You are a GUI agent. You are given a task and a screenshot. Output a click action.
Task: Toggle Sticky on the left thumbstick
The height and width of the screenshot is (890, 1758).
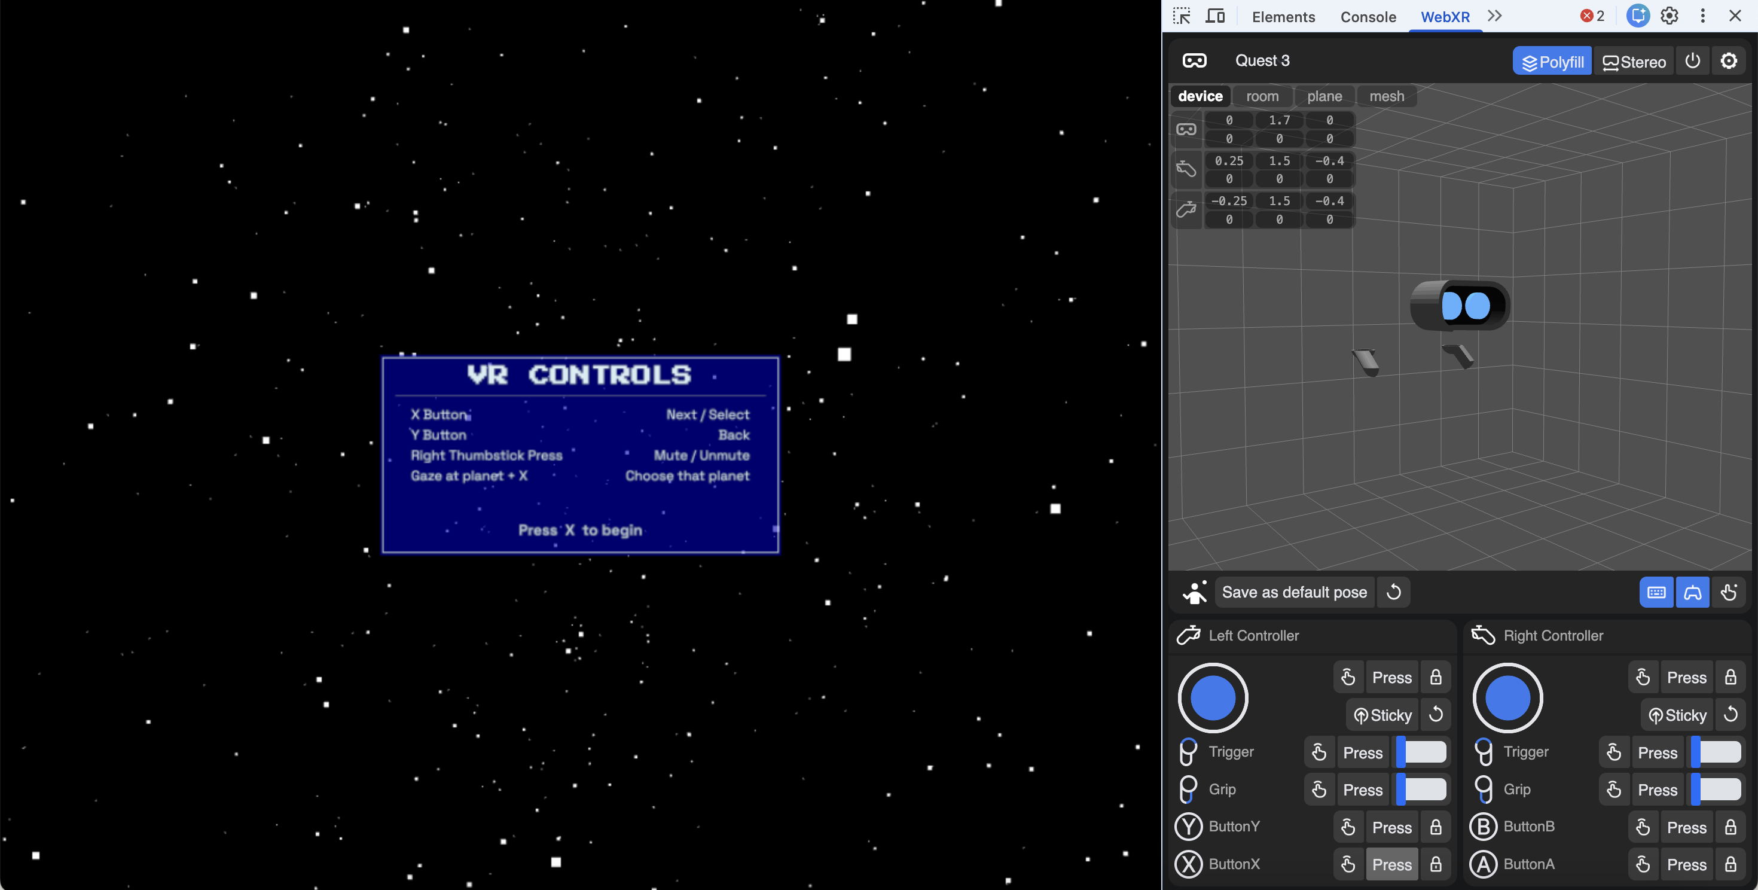1382,715
